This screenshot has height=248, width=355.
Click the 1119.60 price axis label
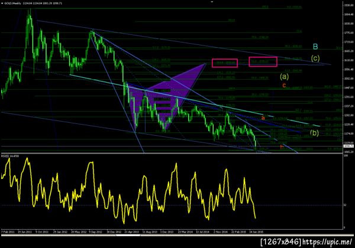(349, 143)
